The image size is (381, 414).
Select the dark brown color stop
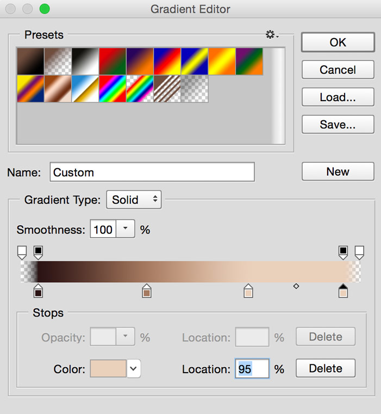[x=38, y=291]
